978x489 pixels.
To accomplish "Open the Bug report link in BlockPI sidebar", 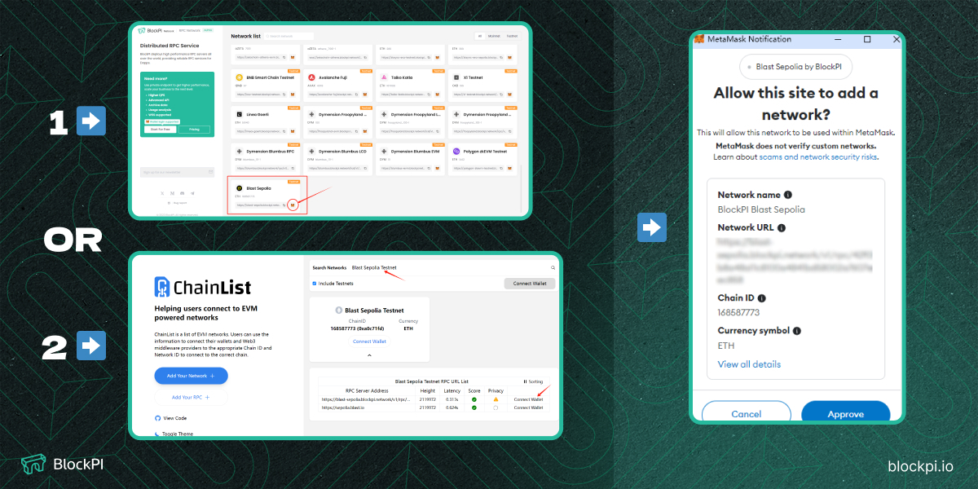I will pos(177,203).
